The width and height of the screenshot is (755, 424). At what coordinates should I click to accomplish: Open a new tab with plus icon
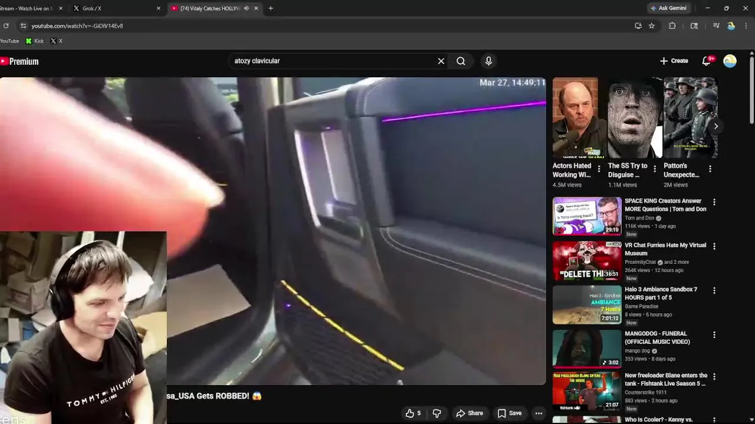click(x=271, y=8)
